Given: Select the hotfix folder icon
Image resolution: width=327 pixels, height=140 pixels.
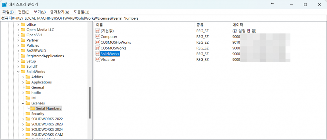Looking at the screenshot, I should (x=28, y=93).
